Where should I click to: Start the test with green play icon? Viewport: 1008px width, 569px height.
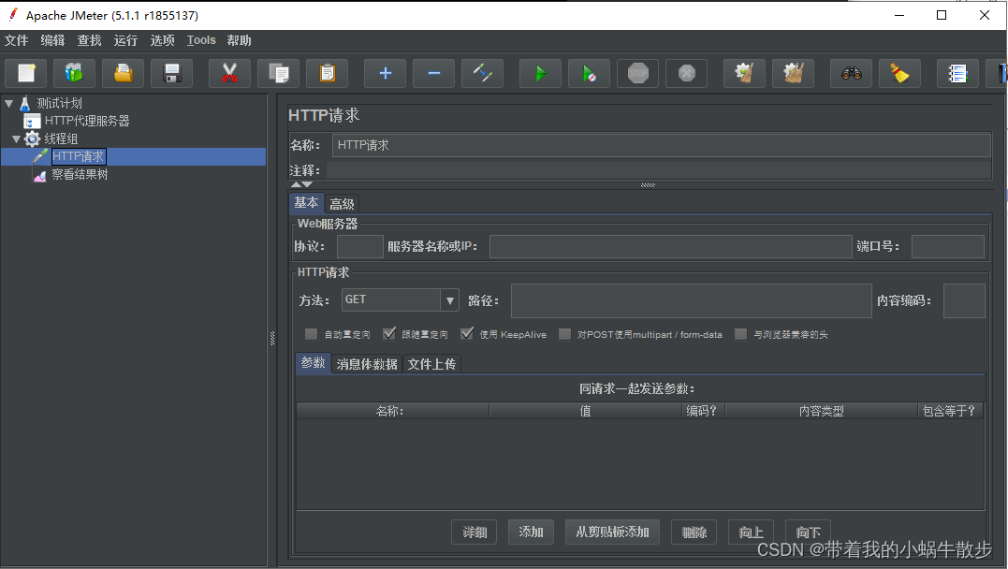541,73
